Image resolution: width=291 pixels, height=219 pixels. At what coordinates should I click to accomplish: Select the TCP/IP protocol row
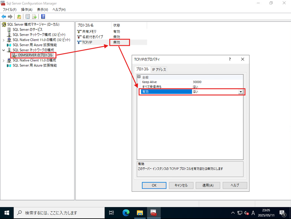click(112, 42)
